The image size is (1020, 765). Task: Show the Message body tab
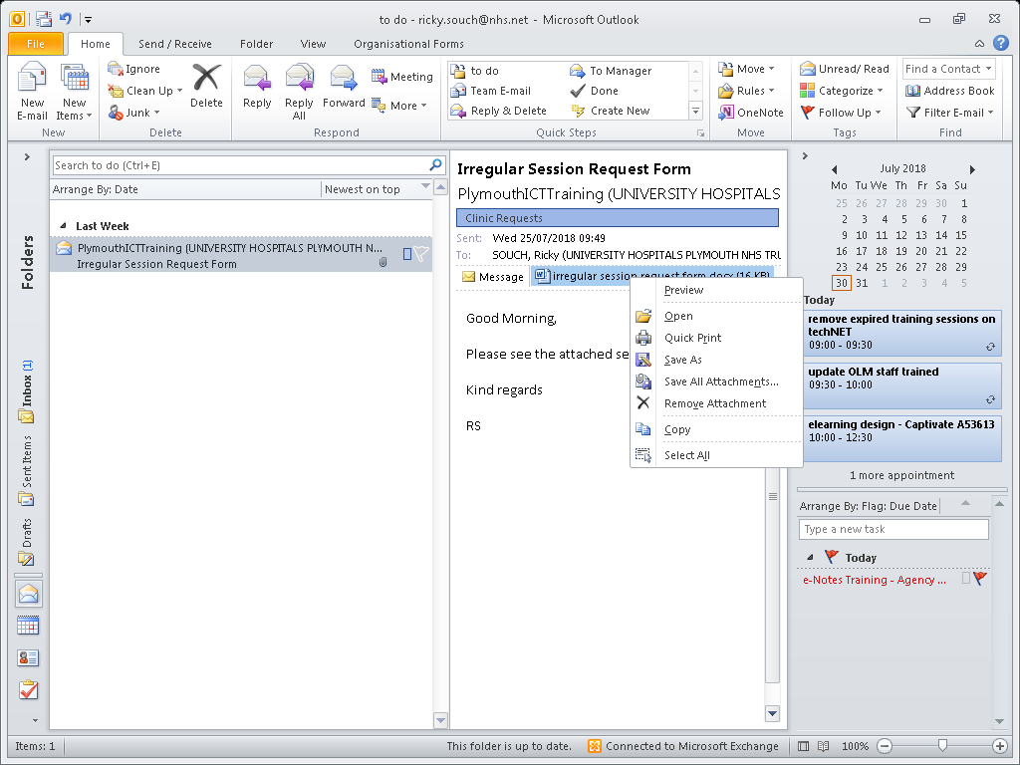(492, 277)
